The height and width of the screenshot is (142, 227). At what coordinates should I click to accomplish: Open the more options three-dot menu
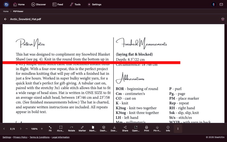[x=178, y=129]
